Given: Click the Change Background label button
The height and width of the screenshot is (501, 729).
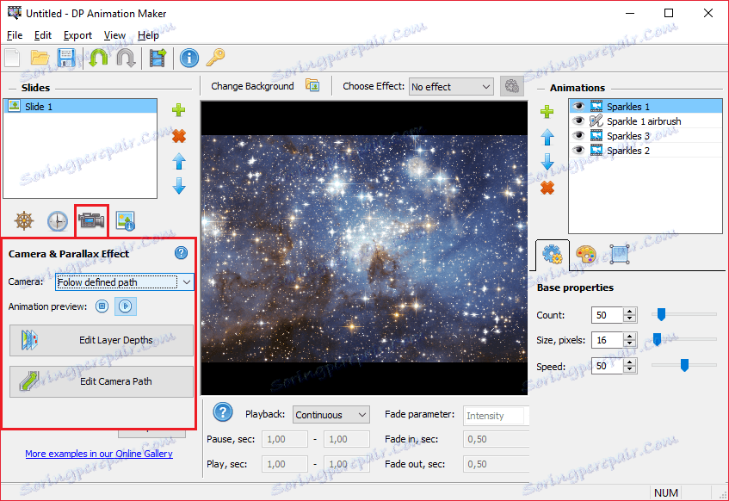Looking at the screenshot, I should pos(252,86).
